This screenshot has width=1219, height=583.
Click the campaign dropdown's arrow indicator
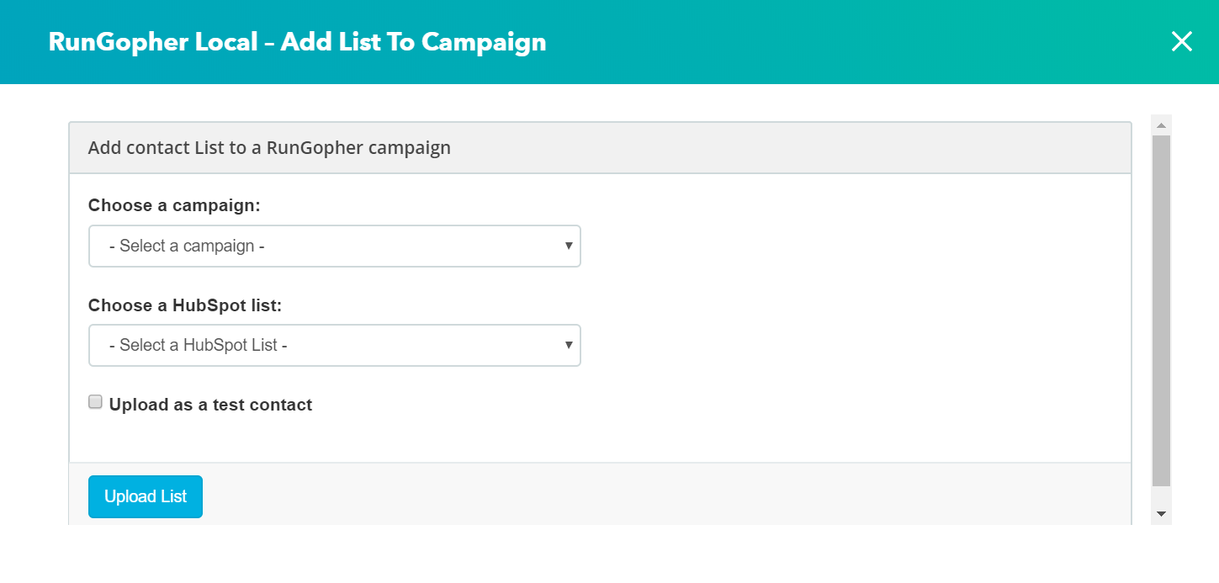click(x=569, y=246)
